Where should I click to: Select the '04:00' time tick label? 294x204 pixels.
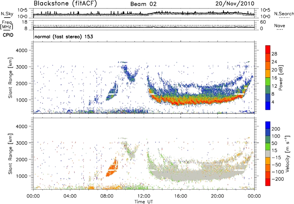(70, 196)
